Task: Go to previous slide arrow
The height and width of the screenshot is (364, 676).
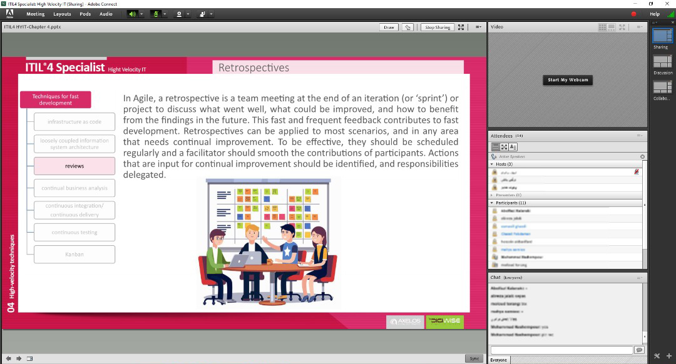Action: pyautogui.click(x=9, y=358)
